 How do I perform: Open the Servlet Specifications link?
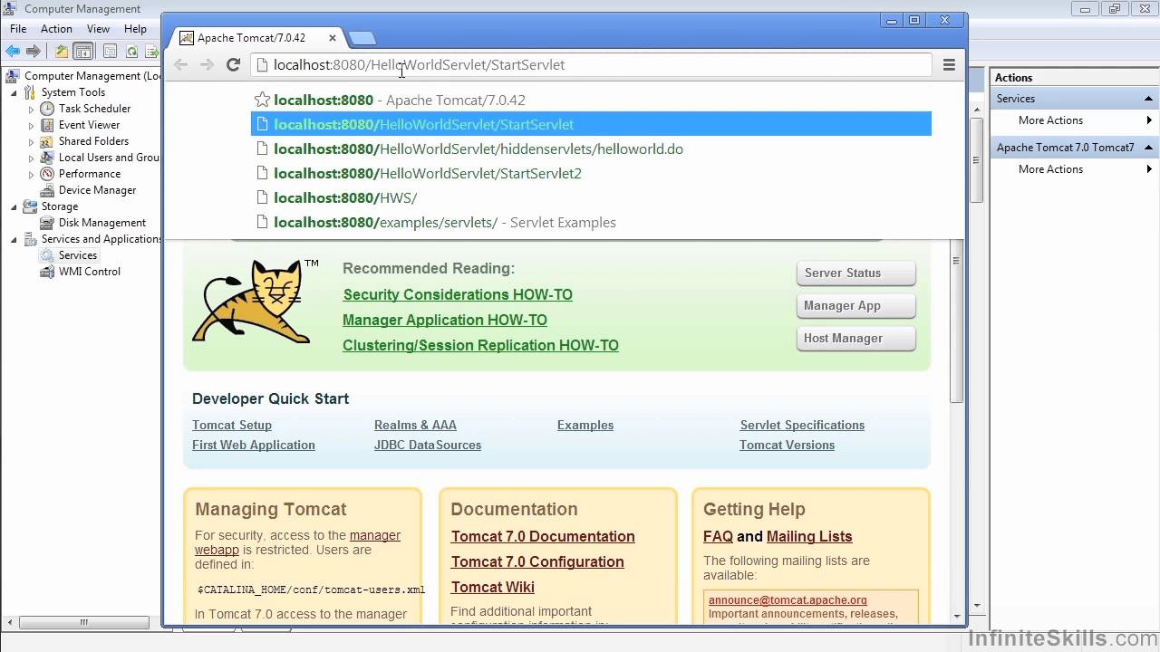tap(802, 425)
